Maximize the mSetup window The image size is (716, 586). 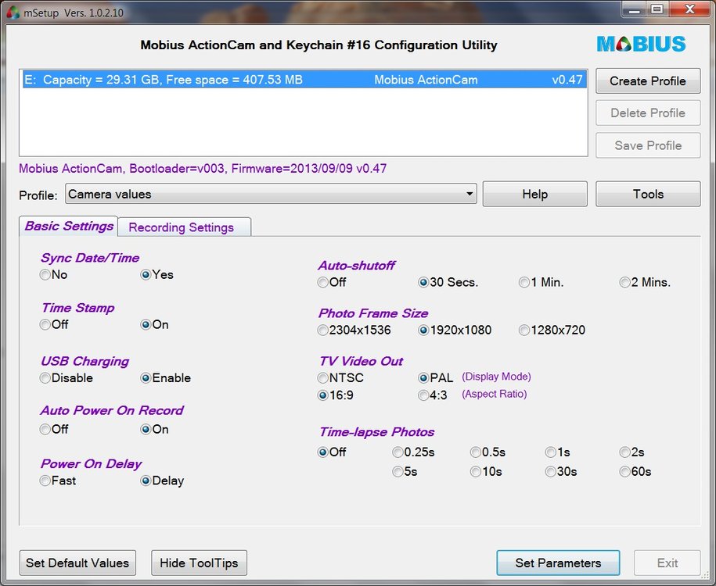pyautogui.click(x=657, y=9)
